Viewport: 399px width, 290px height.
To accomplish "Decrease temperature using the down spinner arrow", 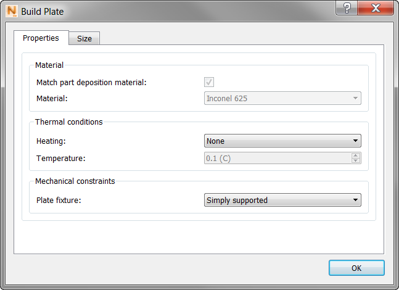I will (x=356, y=161).
